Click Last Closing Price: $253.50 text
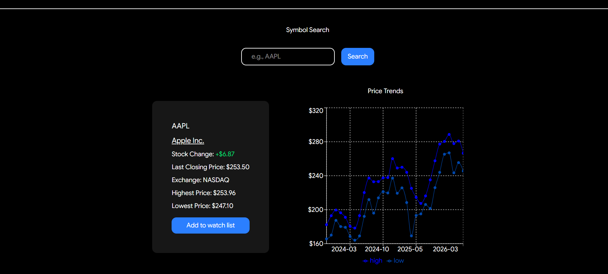 (210, 167)
